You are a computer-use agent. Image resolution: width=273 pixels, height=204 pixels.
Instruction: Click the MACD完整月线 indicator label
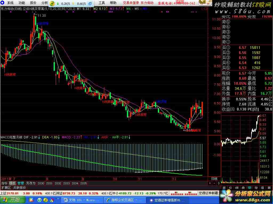(x=11, y=137)
